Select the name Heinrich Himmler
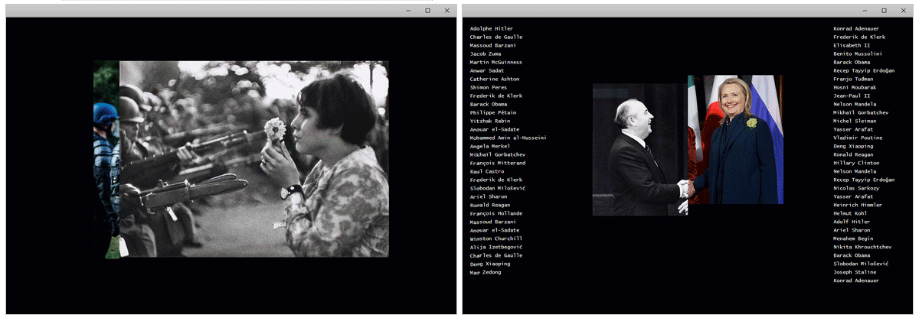 coord(858,205)
